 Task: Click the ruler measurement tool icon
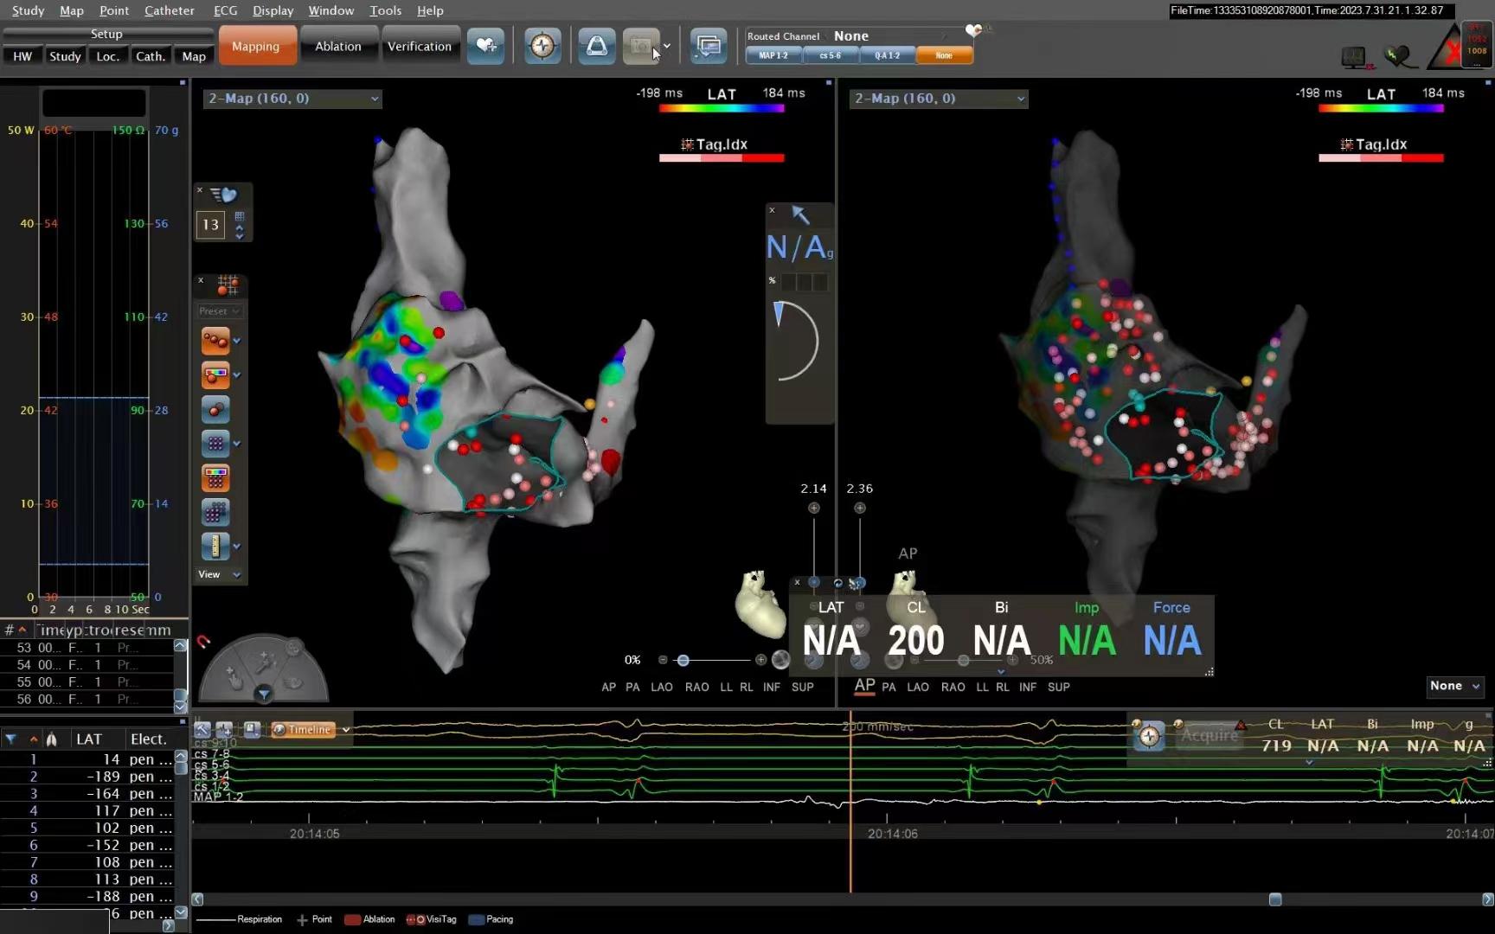(215, 546)
